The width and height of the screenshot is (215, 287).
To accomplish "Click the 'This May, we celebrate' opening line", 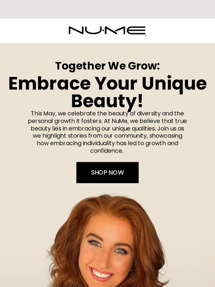I will (x=63, y=113).
